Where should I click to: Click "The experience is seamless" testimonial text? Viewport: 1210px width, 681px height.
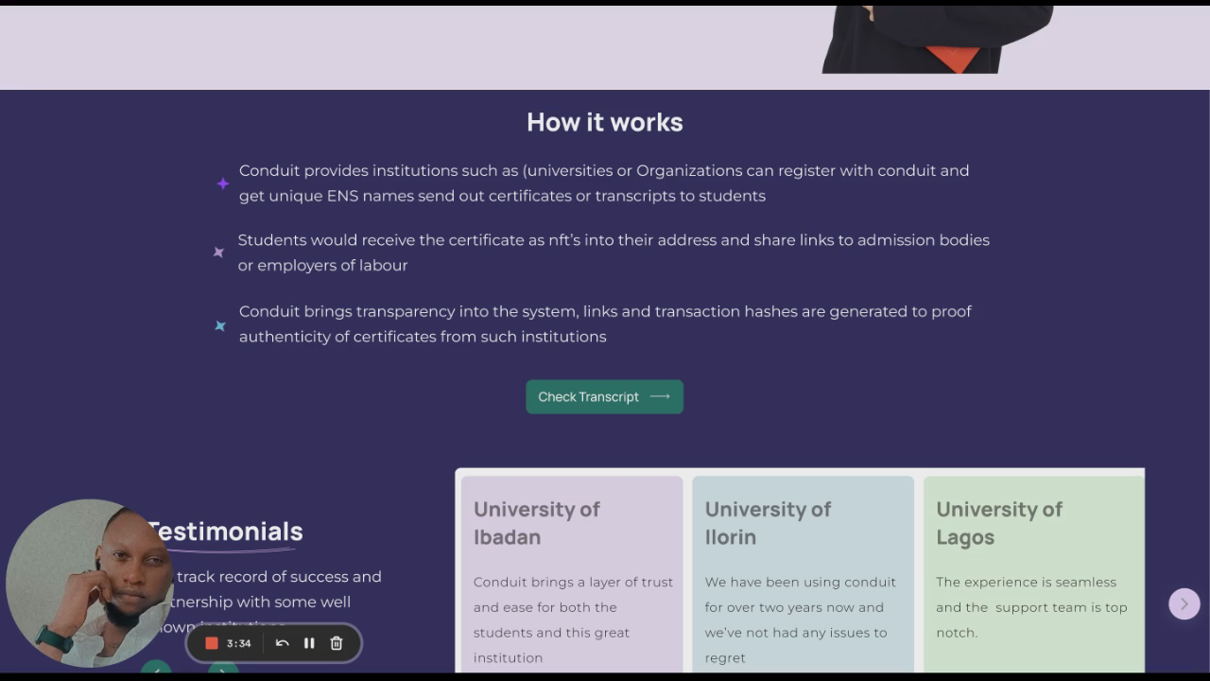(1032, 607)
